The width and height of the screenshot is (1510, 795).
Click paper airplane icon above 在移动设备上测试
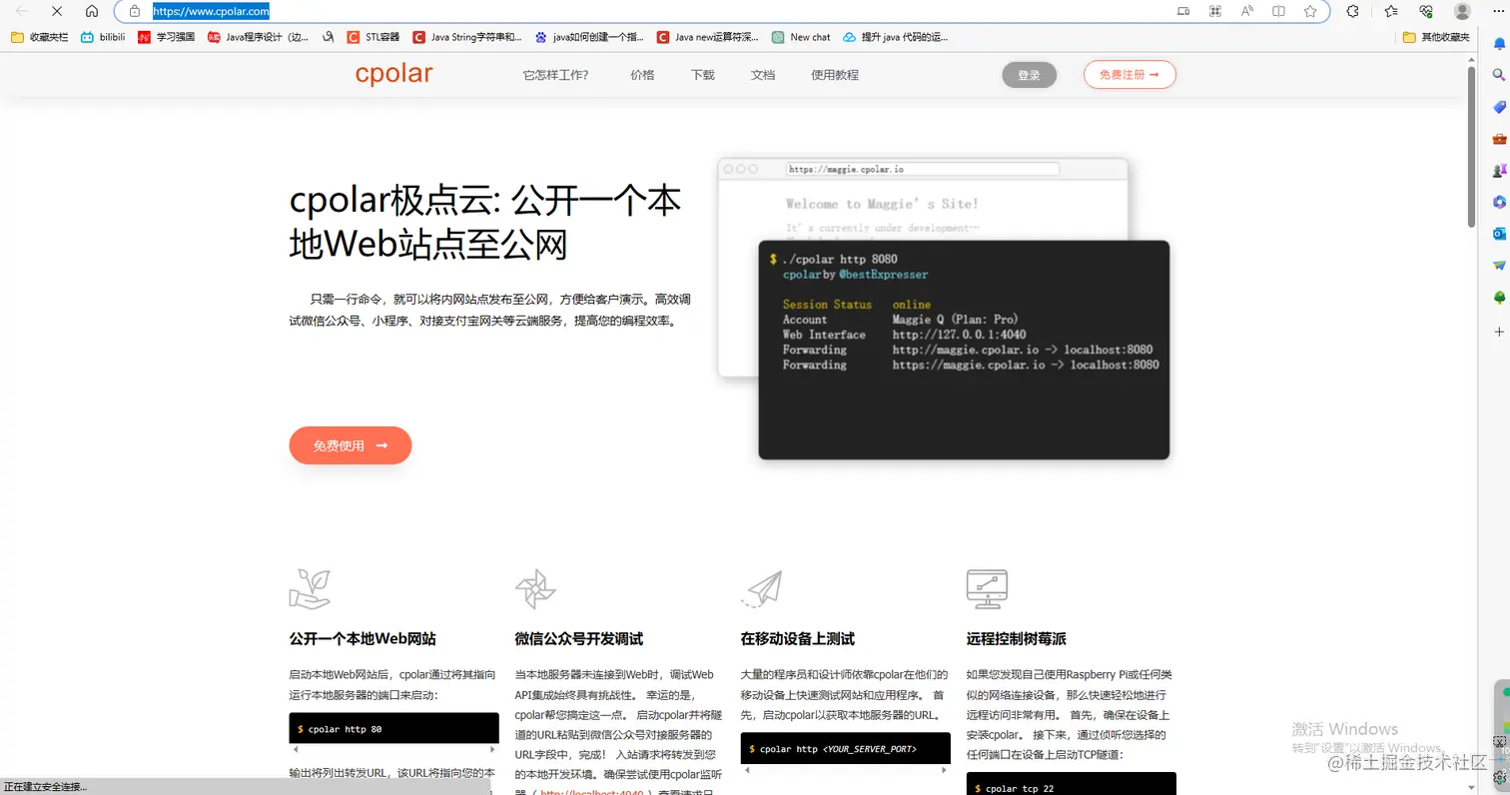pos(762,588)
